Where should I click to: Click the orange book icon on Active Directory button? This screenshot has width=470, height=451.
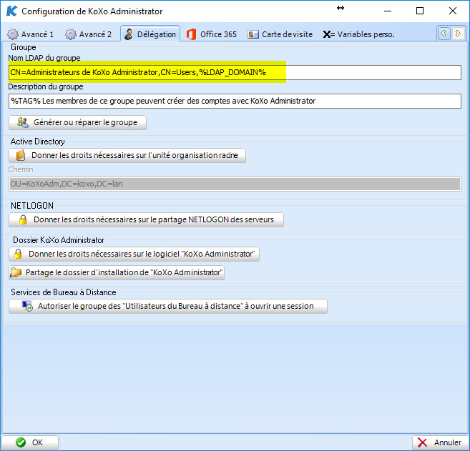20,155
